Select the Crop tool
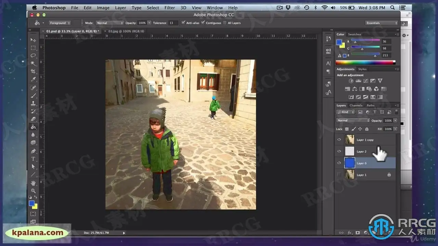This screenshot has height=246, width=438. [33, 71]
